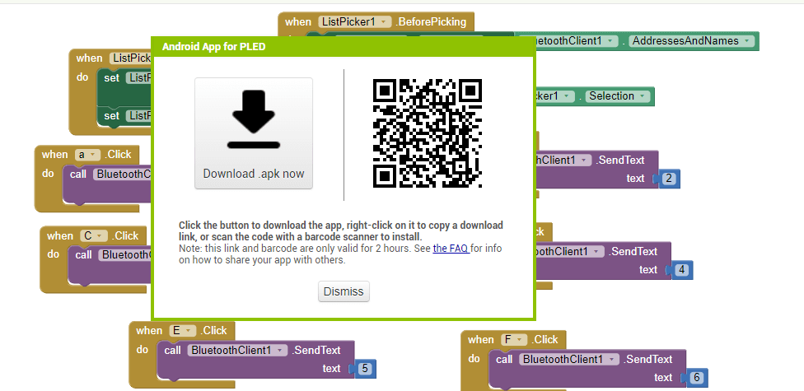Screen dimensions: 804x391
Task: Click the download arrow icon
Action: coord(254,119)
